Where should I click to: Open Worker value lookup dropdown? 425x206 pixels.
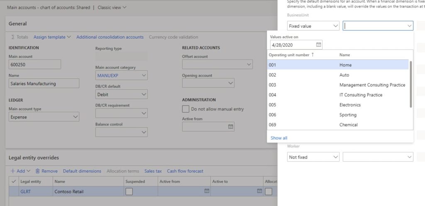click(410, 157)
